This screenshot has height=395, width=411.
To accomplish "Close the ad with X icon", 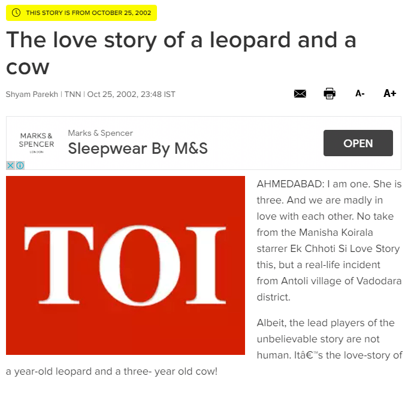I will point(10,165).
